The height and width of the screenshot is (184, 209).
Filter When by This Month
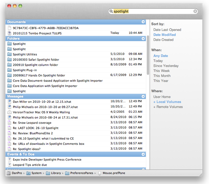(x=162, y=76)
